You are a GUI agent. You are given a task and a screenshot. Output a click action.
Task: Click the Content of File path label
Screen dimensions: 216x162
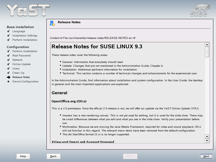93,38
